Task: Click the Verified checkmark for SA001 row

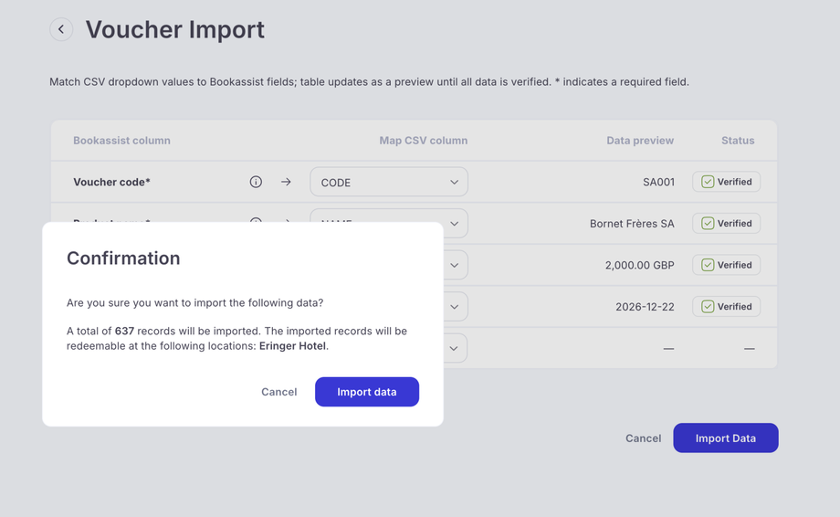Action: click(708, 182)
